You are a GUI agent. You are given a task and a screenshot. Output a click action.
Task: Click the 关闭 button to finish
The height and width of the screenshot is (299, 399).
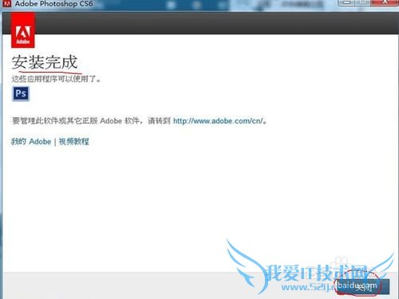363,287
